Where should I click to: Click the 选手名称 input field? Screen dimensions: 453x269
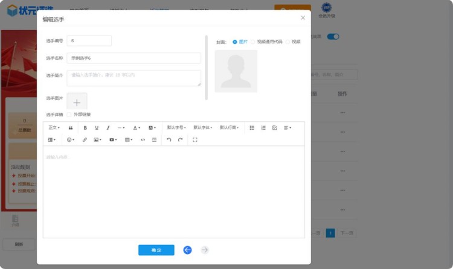133,58
